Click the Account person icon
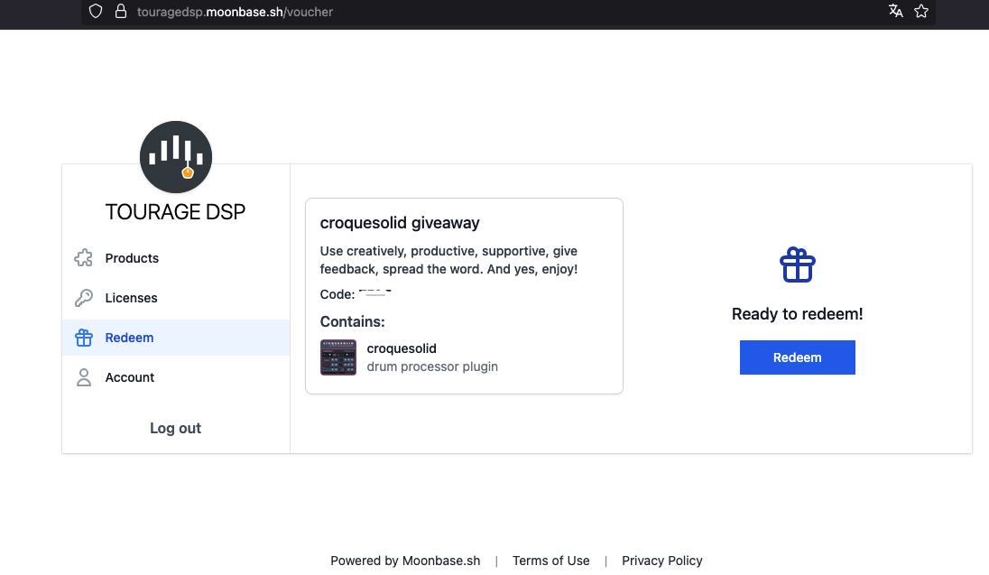Screen dimensions: 989x575 (84, 377)
